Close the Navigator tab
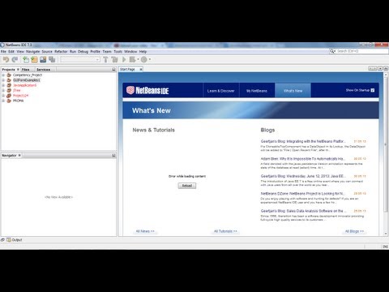Viewport: 389px width, 292px height. (19, 156)
